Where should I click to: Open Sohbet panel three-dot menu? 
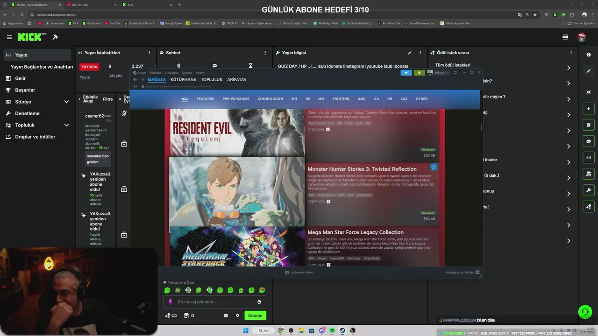click(x=265, y=53)
